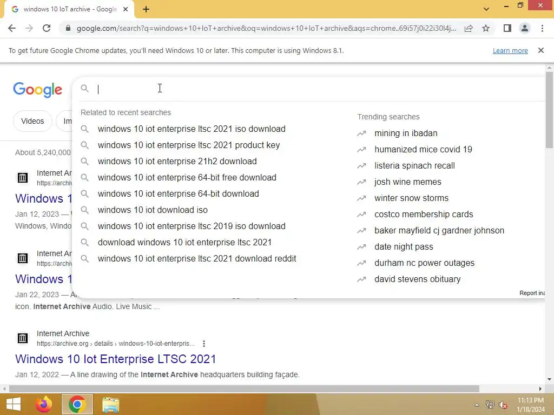554x415 pixels.
Task: Open more options for third Internet Archive result
Action: 204,344
